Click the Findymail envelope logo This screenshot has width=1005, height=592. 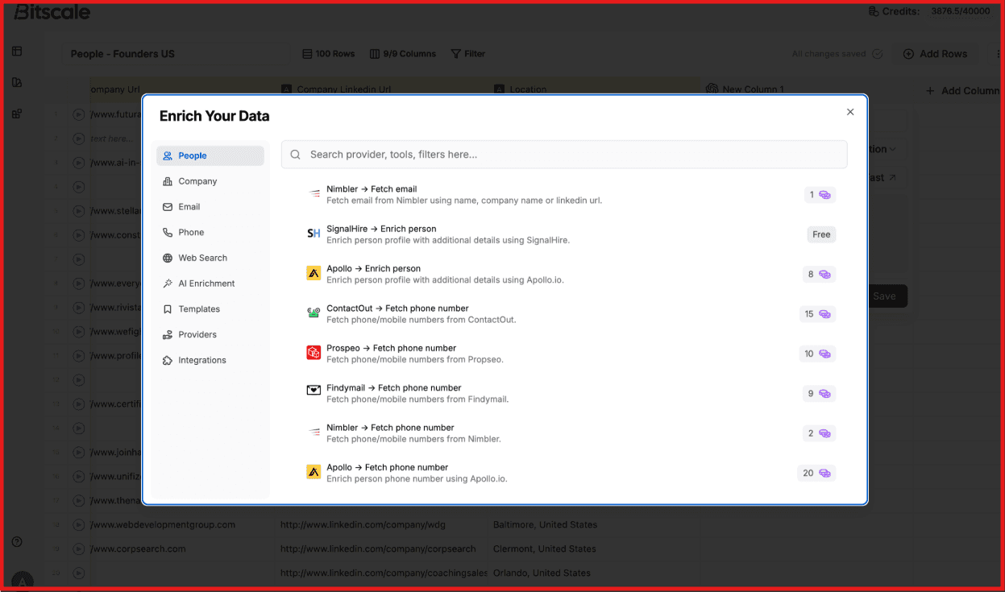click(314, 391)
